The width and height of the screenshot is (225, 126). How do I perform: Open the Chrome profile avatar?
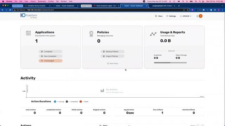tap(219, 10)
